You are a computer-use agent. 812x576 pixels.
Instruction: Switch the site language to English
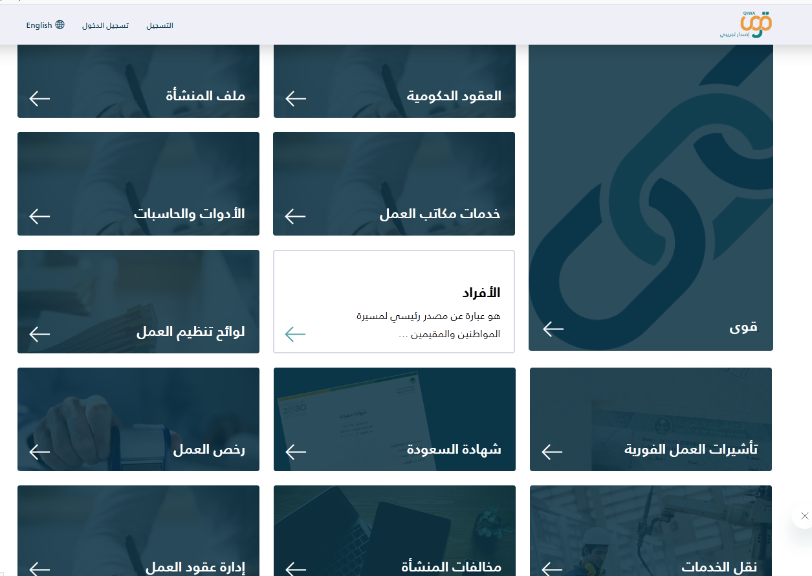(x=39, y=25)
